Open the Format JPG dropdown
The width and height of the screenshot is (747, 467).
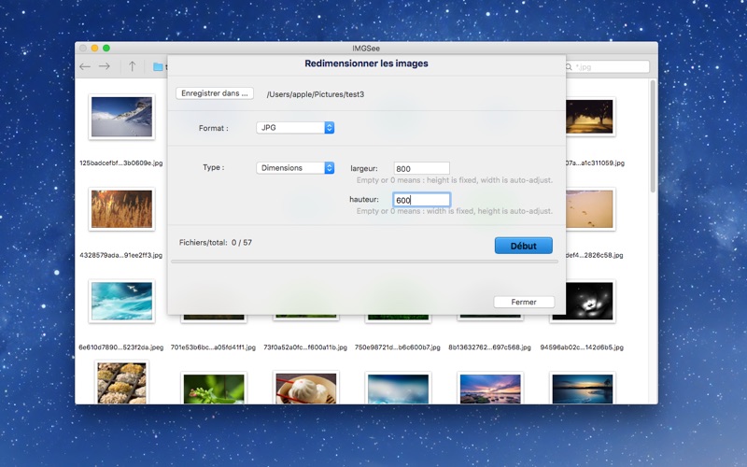pyautogui.click(x=295, y=128)
